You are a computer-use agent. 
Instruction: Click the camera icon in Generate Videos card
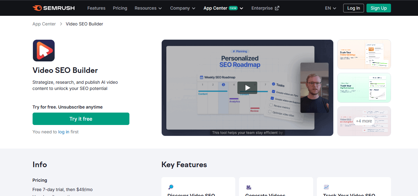coord(249,187)
